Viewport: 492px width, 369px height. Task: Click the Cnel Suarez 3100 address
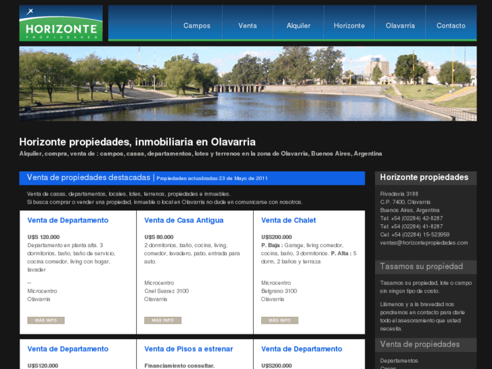(x=166, y=291)
